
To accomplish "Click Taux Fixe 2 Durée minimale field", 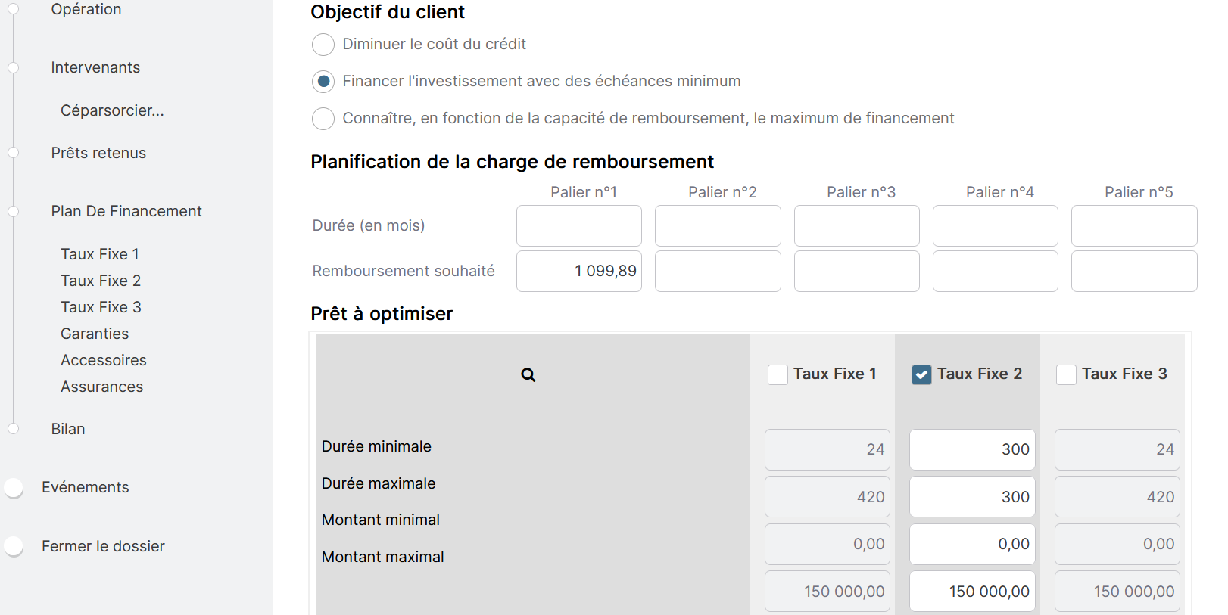I will pyautogui.click(x=971, y=449).
